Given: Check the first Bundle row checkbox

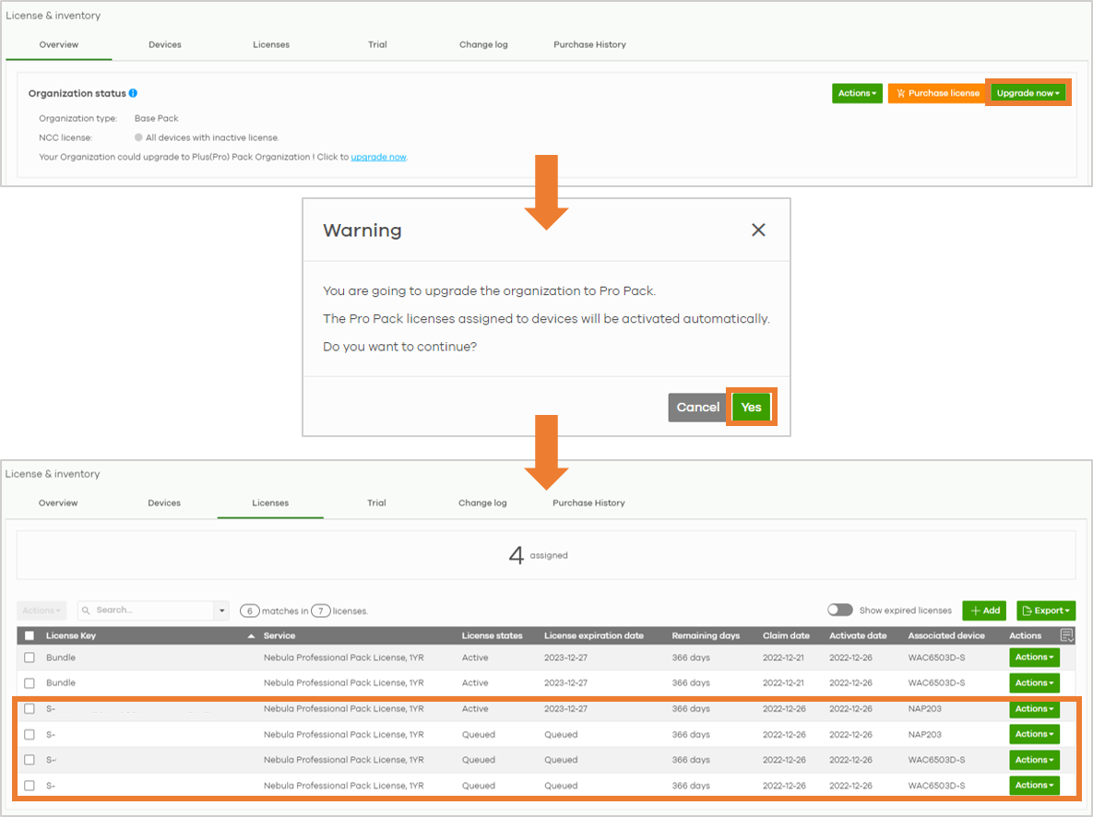Looking at the screenshot, I should tap(30, 657).
